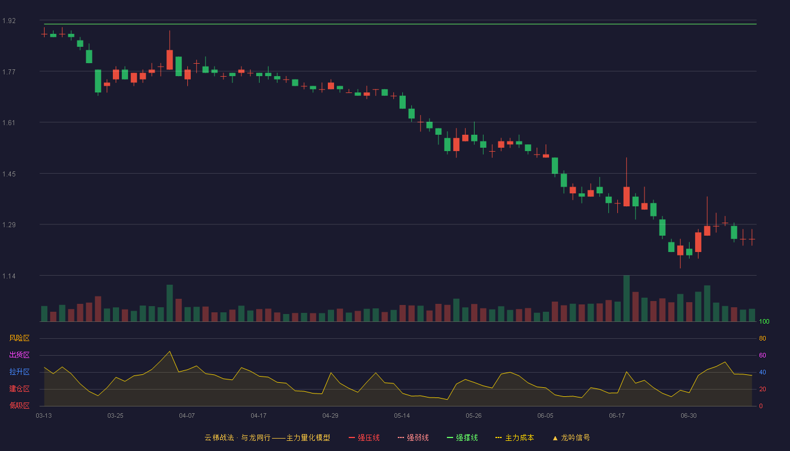
Task: Click the tallest volume bar near 06-17
Action: pyautogui.click(x=626, y=298)
